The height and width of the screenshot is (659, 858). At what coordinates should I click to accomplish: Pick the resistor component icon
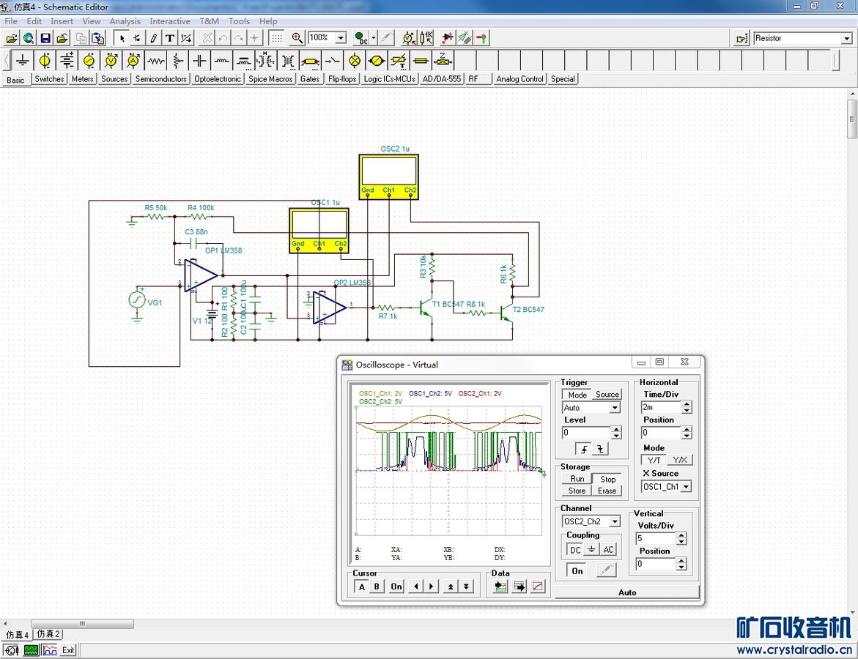[155, 60]
